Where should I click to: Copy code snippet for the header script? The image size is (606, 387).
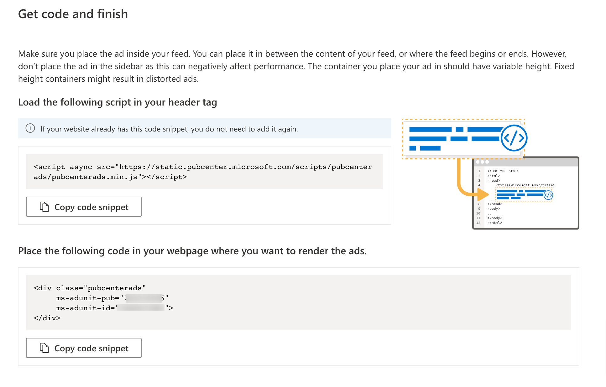click(84, 207)
